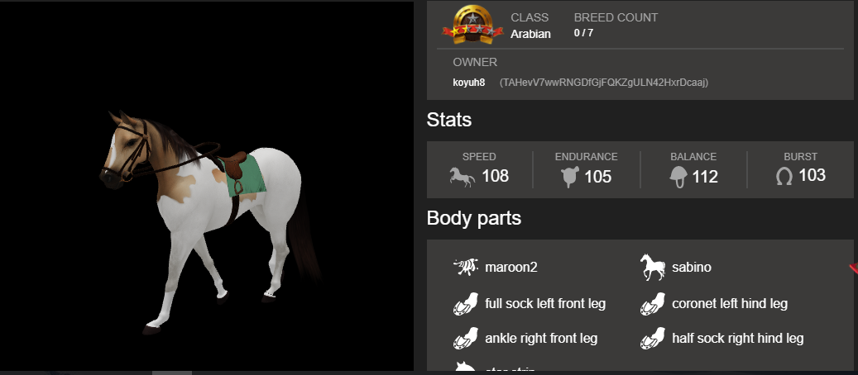Click the sabino horse silhouette icon
The image size is (858, 375).
pos(653,268)
